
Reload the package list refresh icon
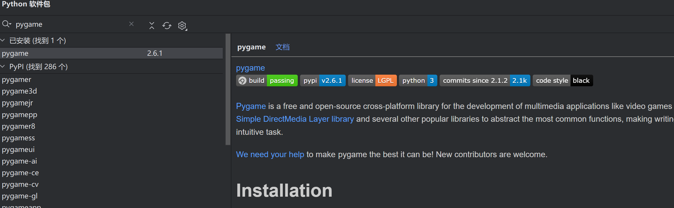(167, 26)
